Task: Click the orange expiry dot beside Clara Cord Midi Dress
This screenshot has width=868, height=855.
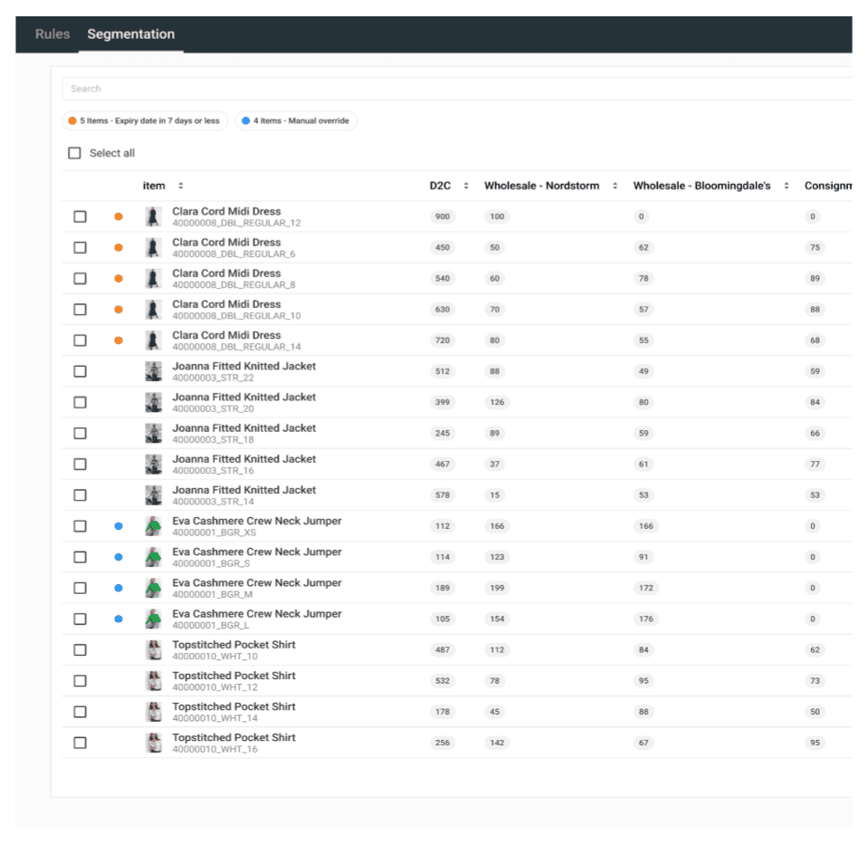Action: click(118, 211)
